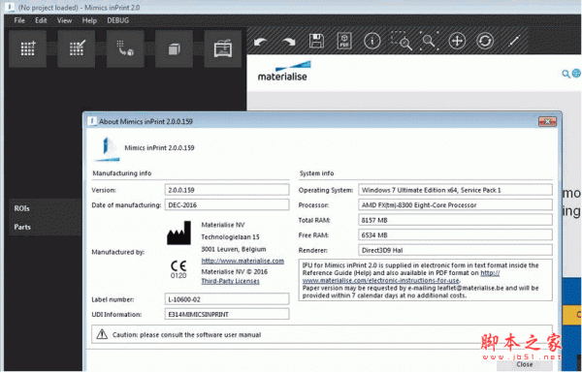Image resolution: width=582 pixels, height=372 pixels.
Task: Follow the http://www.materialise.com link
Action: click(242, 261)
